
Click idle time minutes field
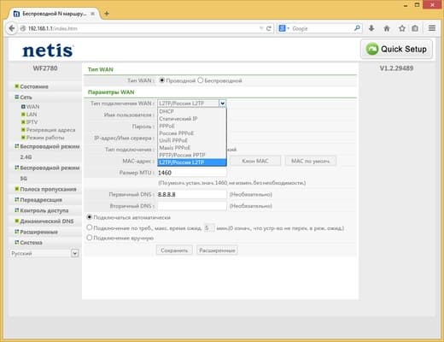pyautogui.click(x=209, y=228)
